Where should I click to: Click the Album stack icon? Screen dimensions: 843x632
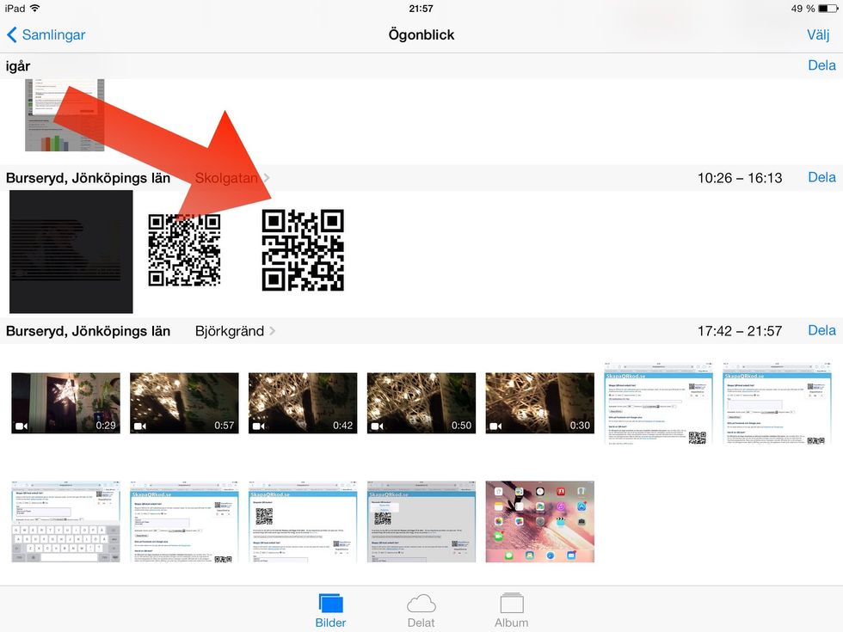[x=511, y=603]
